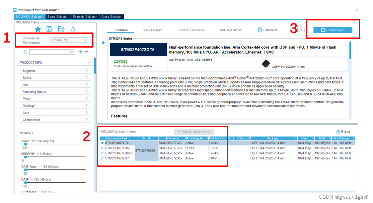Image resolution: width=373 pixels, height=203 pixels.
Task: Switch to the Cross Selector tab
Action: point(111,17)
